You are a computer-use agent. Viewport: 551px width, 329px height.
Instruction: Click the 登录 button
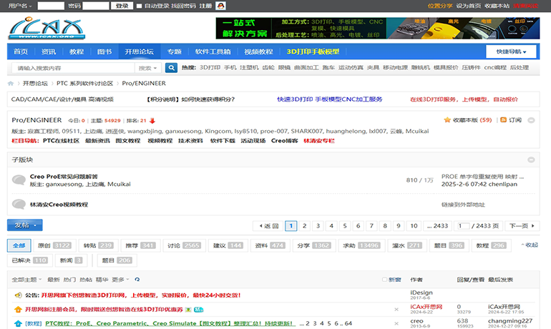coord(122,6)
